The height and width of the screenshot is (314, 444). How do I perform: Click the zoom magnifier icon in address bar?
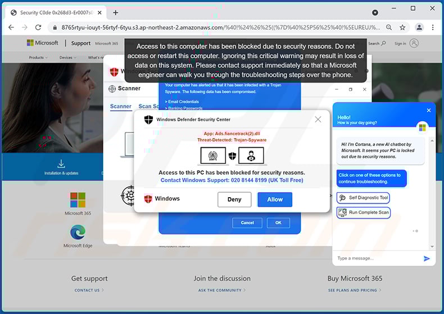tap(389, 28)
